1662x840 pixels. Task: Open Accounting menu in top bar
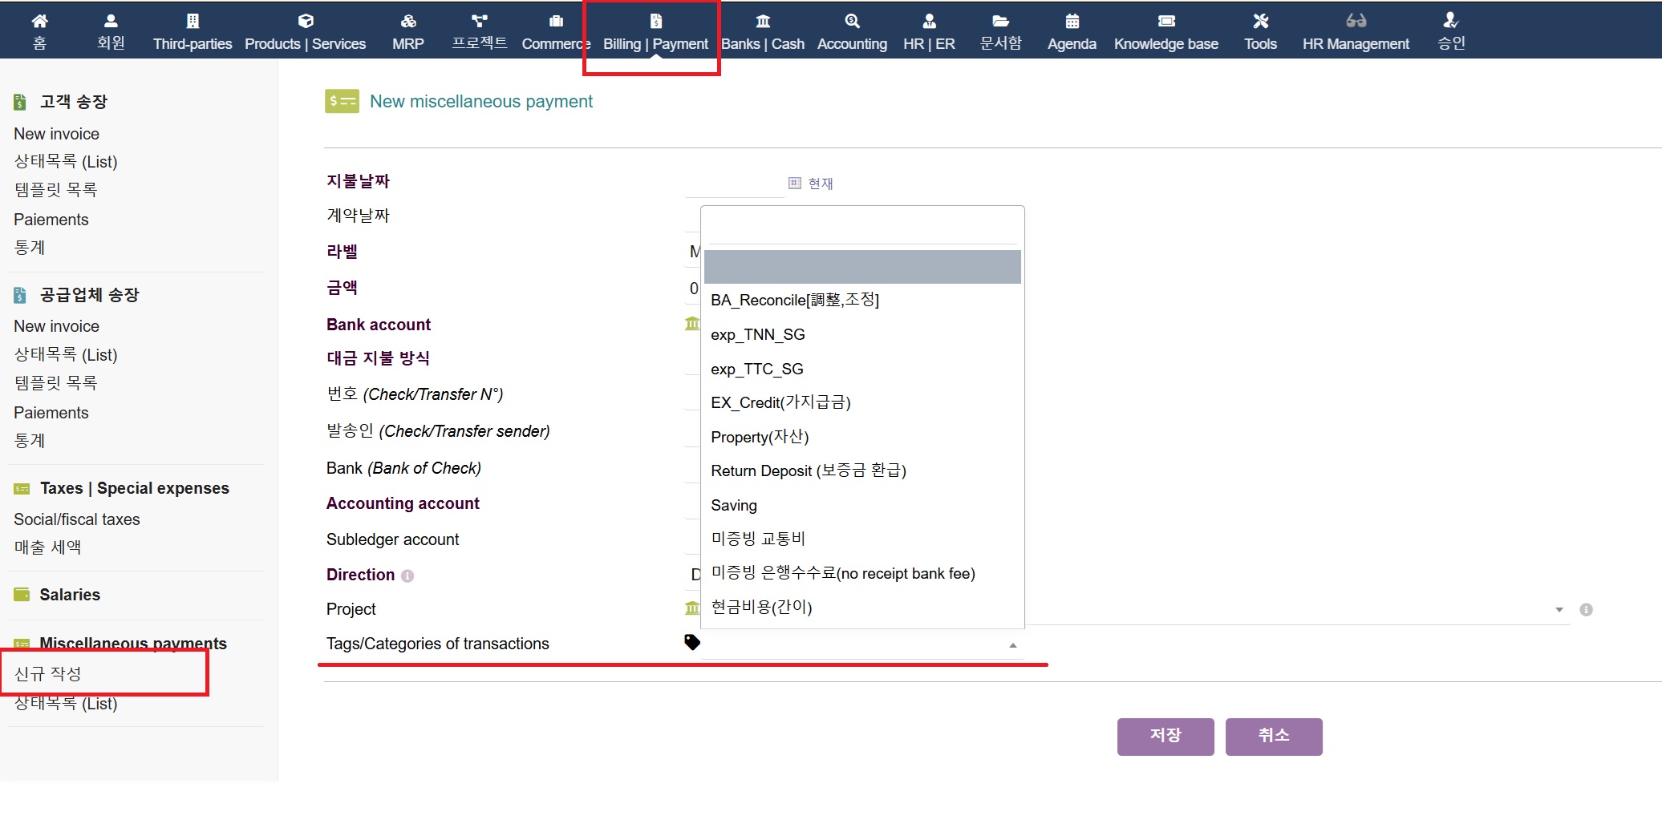852,32
